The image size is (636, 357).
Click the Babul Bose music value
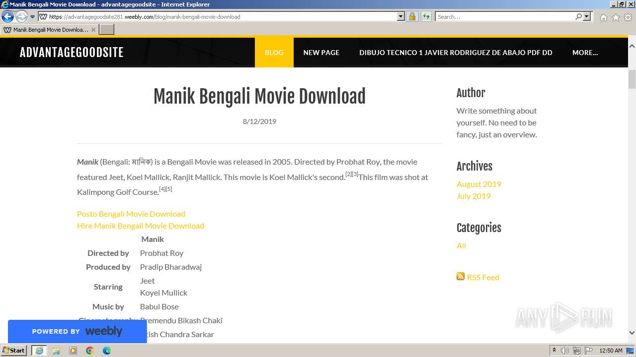pyautogui.click(x=159, y=306)
